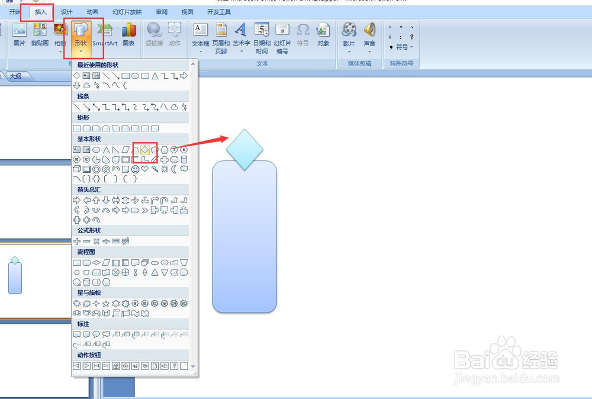The width and height of the screenshot is (592, 399).
Task: Click the 图片 (Picture) insert icon
Action: 20,34
